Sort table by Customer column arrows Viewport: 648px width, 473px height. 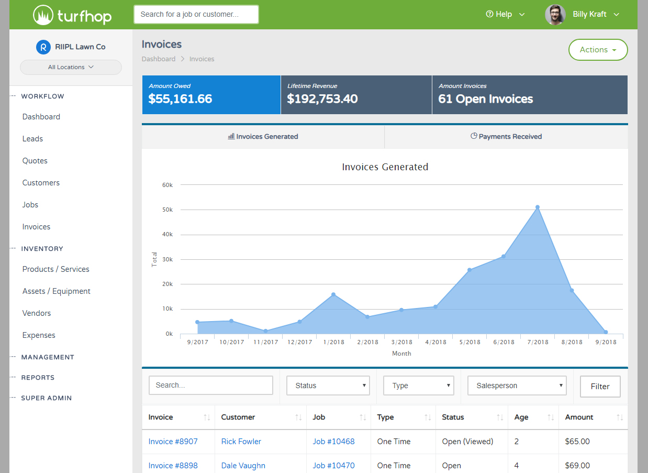[298, 417]
